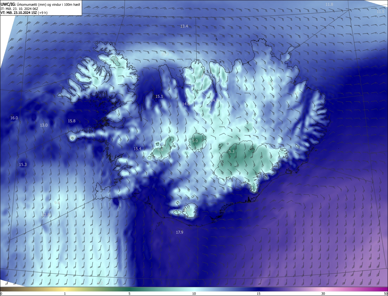Click the 15.4 value label on the map
This screenshot has width=388, height=296.
click(137, 149)
